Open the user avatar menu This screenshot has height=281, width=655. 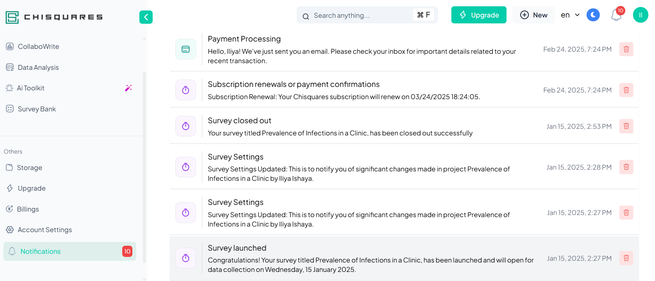tap(640, 15)
